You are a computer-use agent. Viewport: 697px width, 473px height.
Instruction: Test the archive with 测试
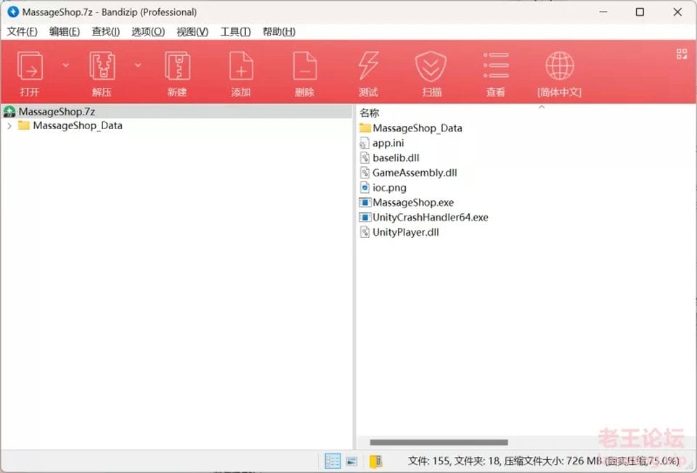click(x=369, y=66)
